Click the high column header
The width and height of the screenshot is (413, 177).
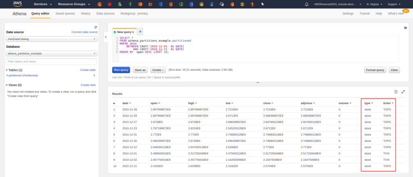[191, 103]
